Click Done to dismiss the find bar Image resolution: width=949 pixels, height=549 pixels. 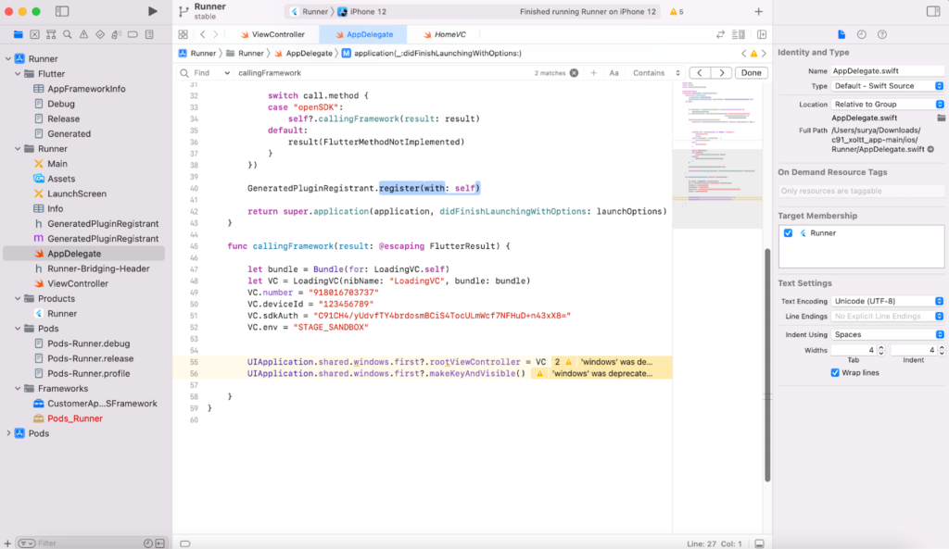click(751, 72)
